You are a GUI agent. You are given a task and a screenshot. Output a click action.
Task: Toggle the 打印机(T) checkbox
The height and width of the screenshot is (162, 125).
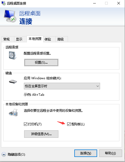click(x=25, y=124)
